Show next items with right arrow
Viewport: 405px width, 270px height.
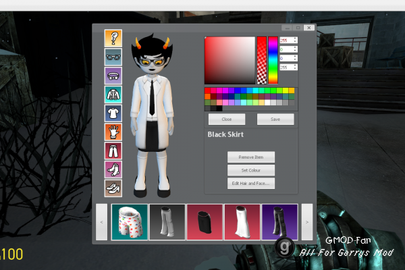(307, 222)
